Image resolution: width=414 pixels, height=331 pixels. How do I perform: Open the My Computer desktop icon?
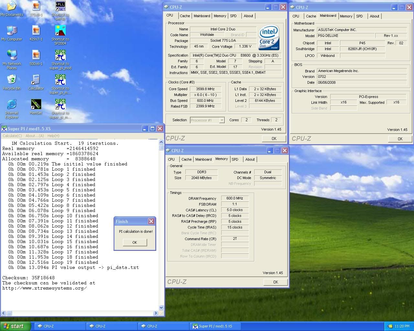tap(12, 33)
